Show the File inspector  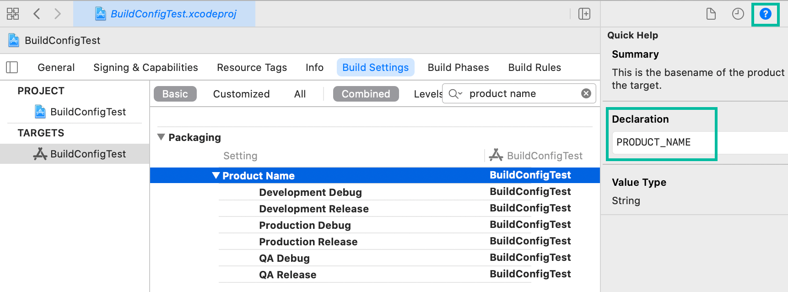tap(711, 14)
